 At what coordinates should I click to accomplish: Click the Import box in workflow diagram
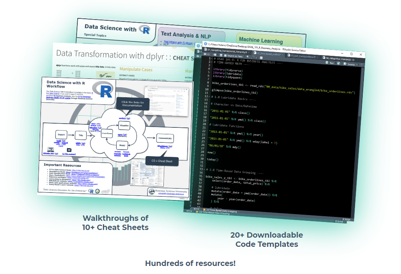tap(61, 135)
